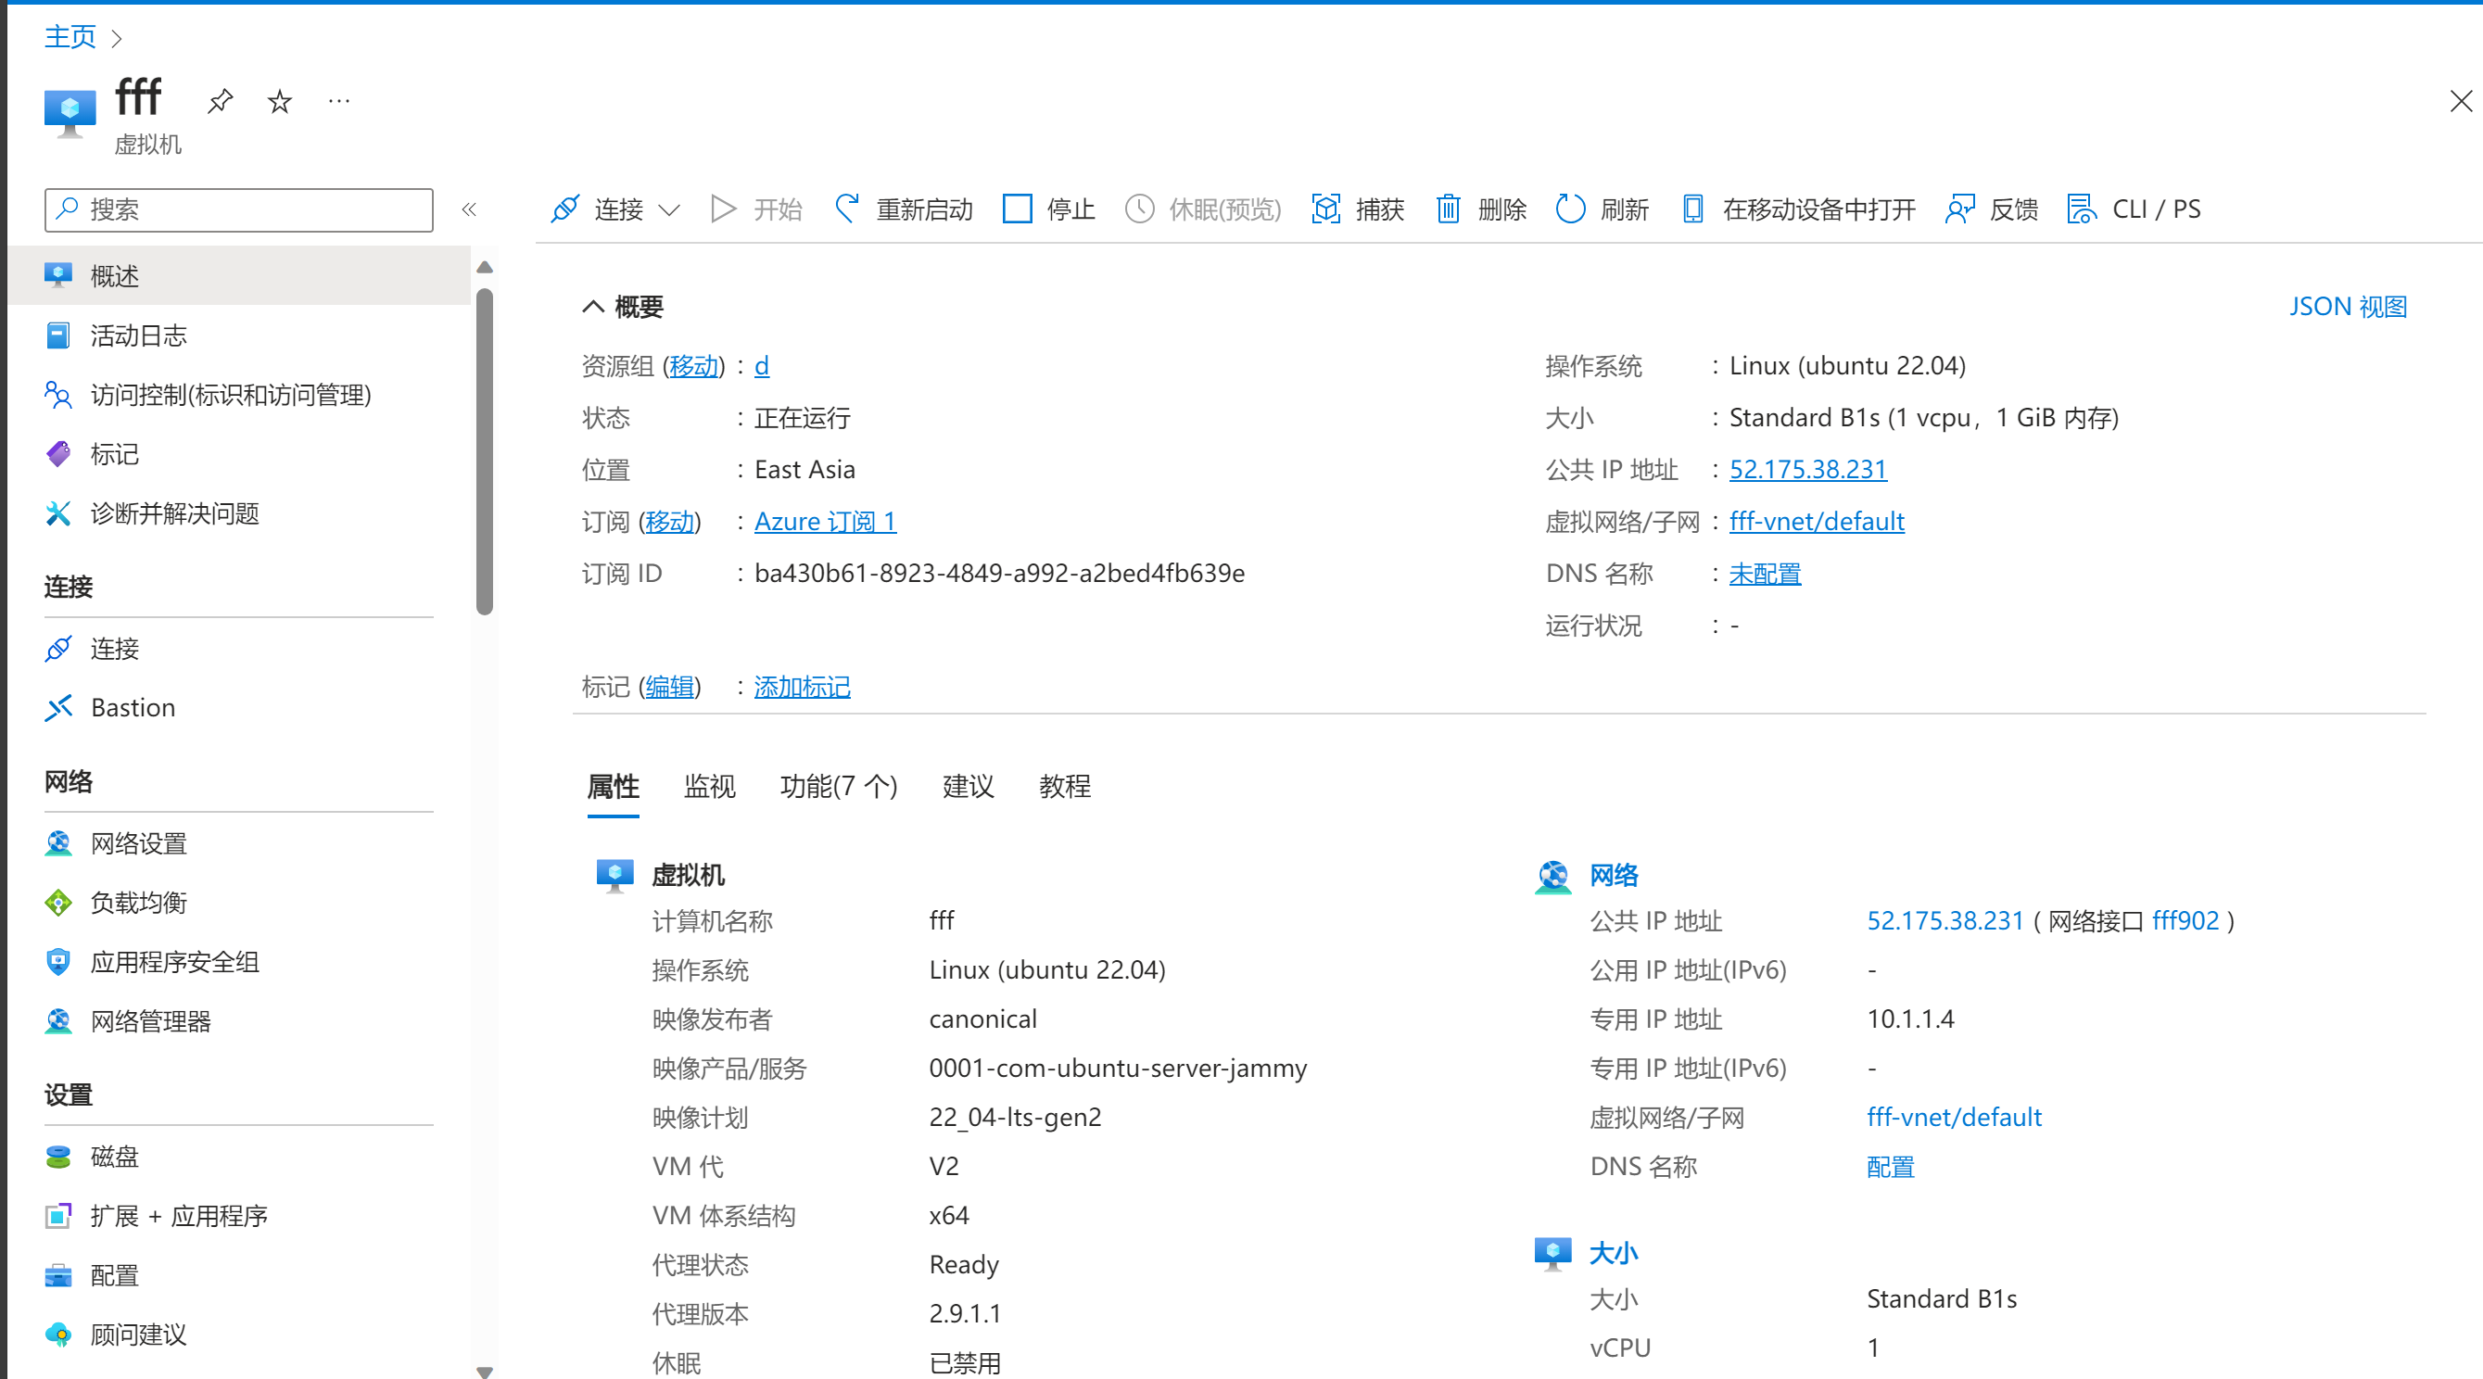The image size is (2483, 1379).
Task: Collapse the 概要 essentials section
Action: [x=593, y=307]
